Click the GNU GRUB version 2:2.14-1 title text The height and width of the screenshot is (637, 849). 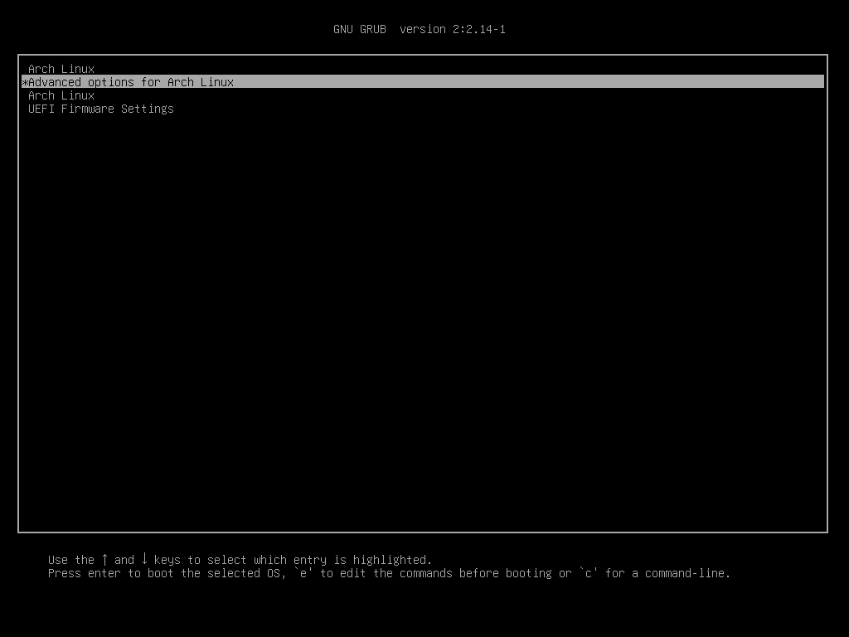tap(419, 29)
